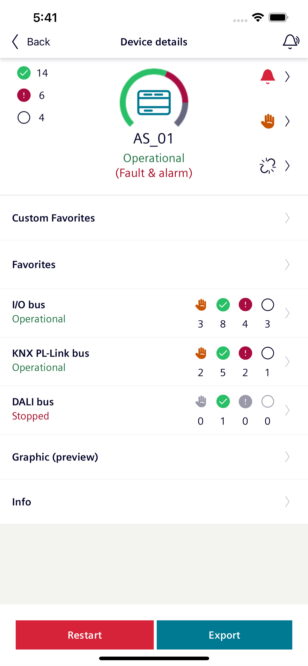Tap the AS_01 device controller icon
308x666 pixels.
154,103
